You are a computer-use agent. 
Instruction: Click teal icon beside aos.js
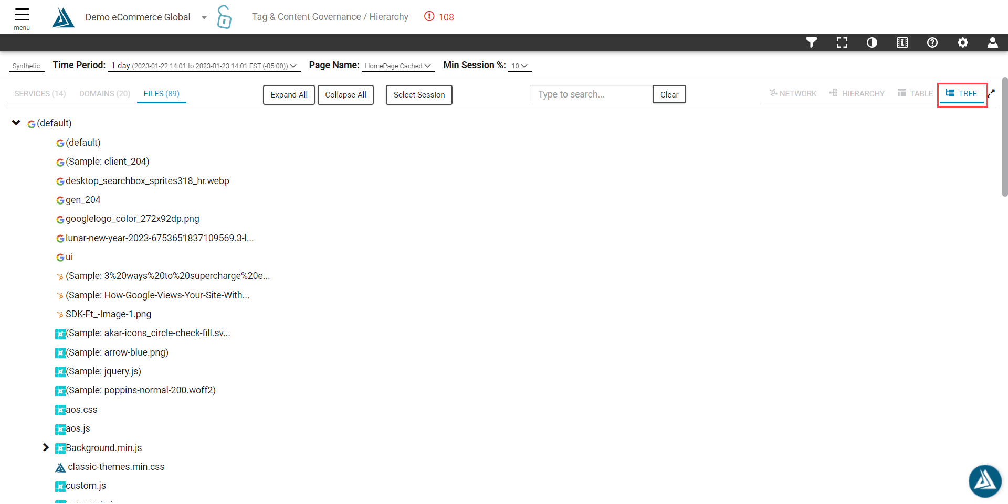[x=60, y=429]
